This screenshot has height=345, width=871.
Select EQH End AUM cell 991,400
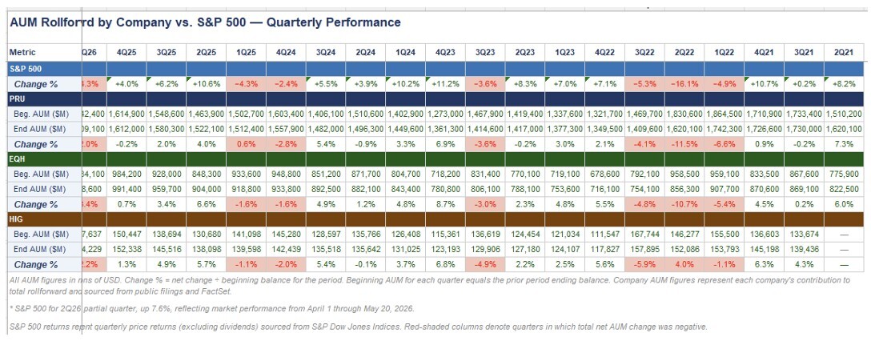[x=126, y=189]
